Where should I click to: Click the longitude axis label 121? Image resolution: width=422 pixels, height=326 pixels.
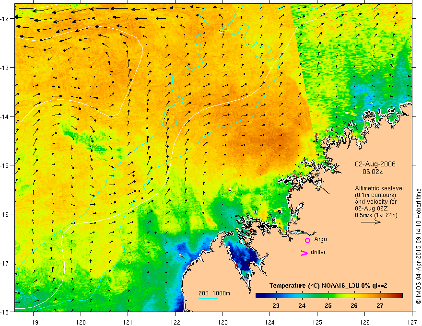point(128,322)
